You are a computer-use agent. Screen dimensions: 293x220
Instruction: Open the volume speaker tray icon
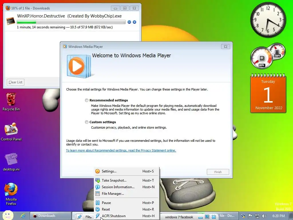click(264, 216)
